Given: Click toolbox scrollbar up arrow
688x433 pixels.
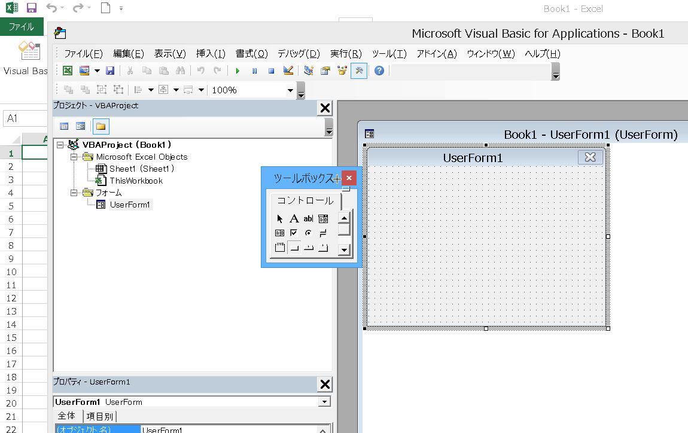Looking at the screenshot, I should coord(345,218).
